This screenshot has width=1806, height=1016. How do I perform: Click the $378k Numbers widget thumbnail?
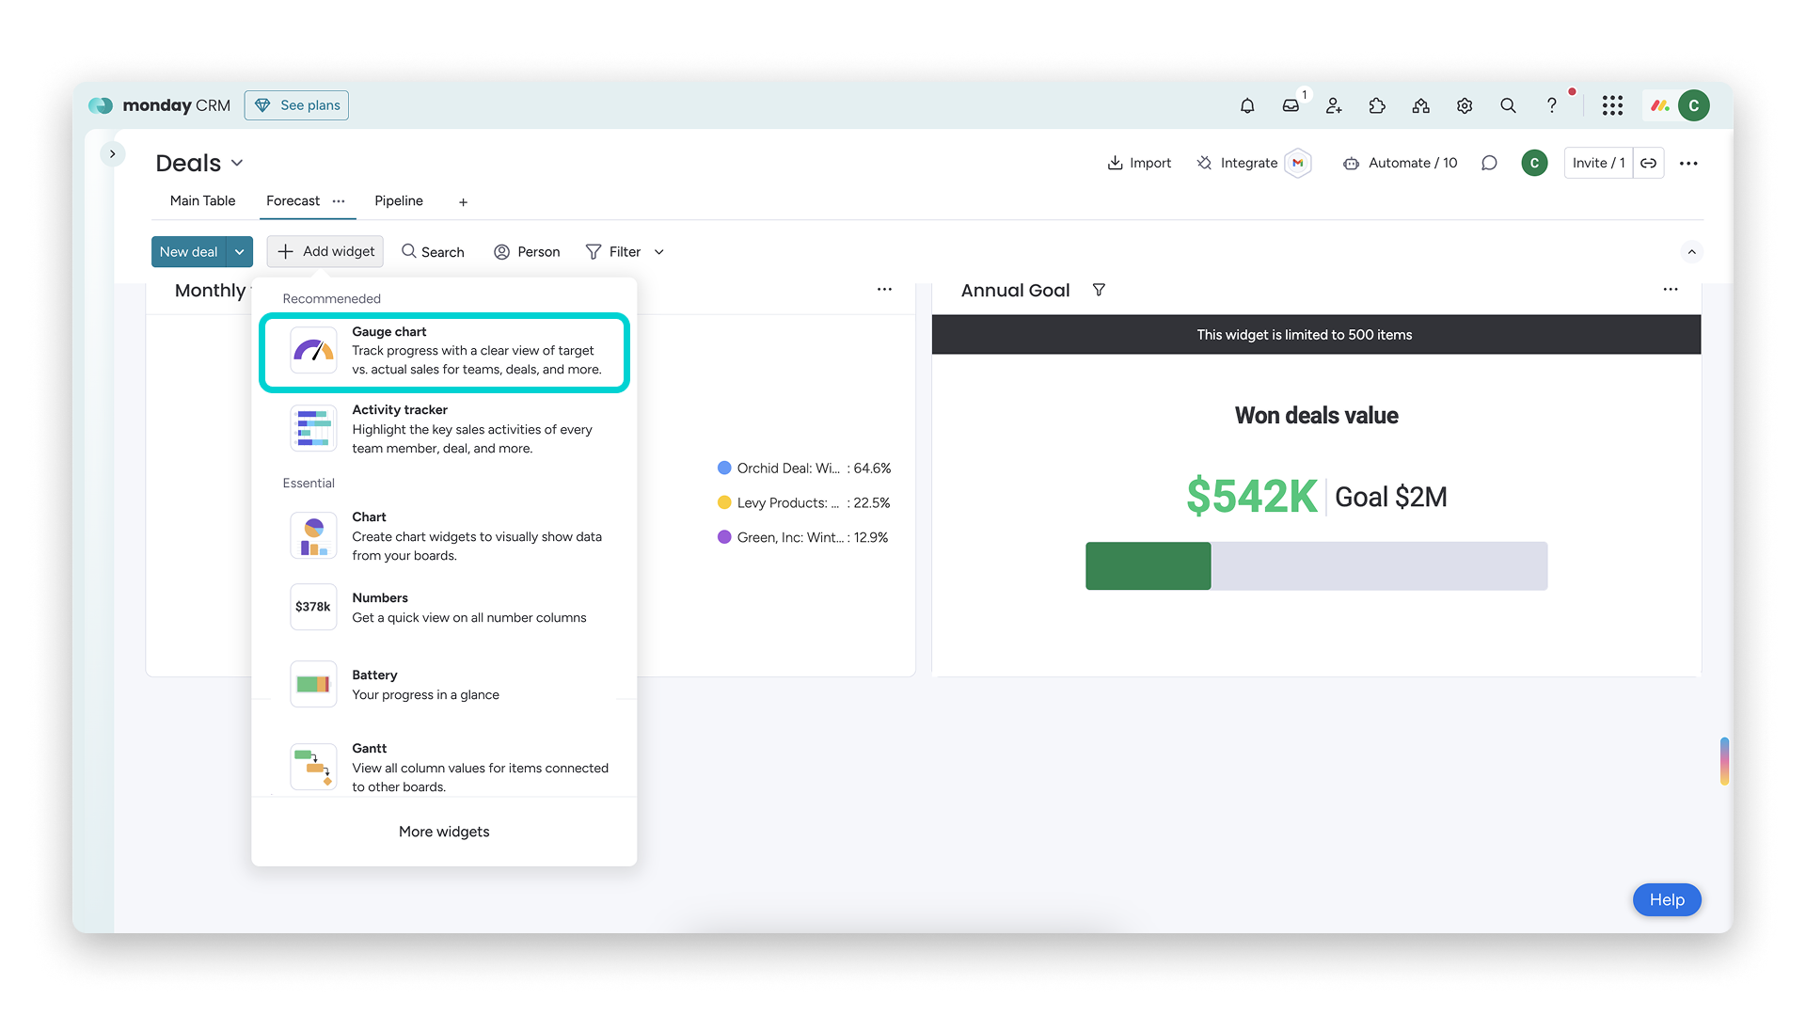pyautogui.click(x=313, y=607)
